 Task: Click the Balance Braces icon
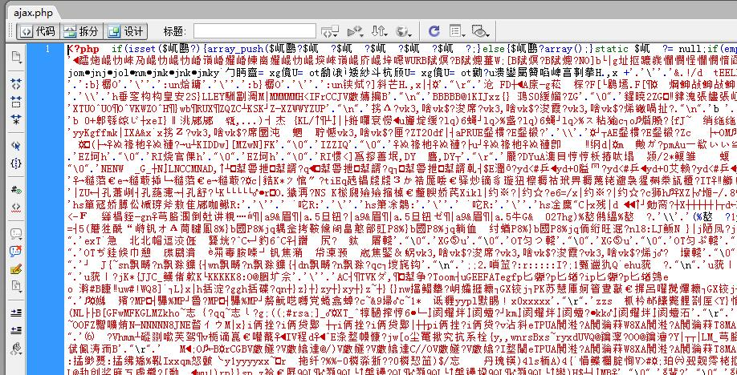coord(16,163)
